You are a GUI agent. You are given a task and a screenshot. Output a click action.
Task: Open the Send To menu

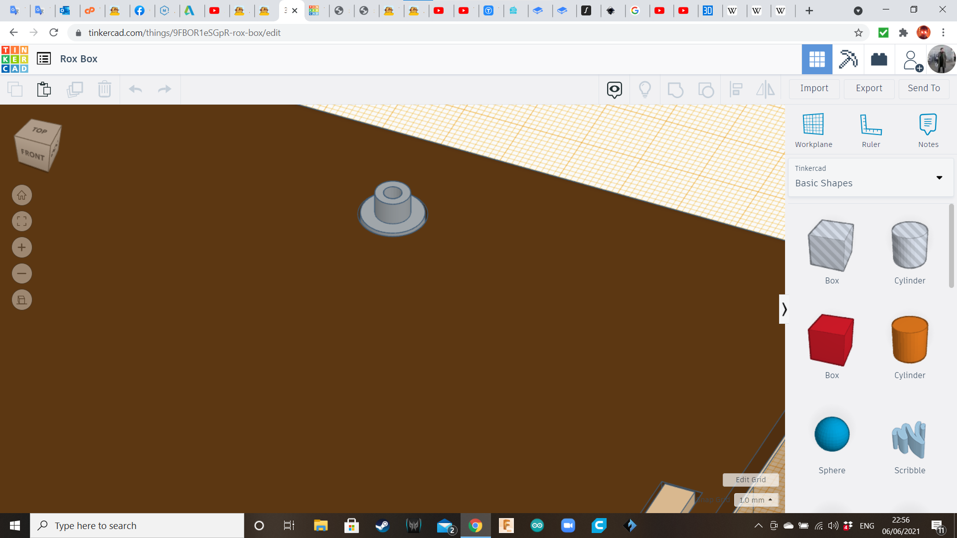[x=924, y=88]
